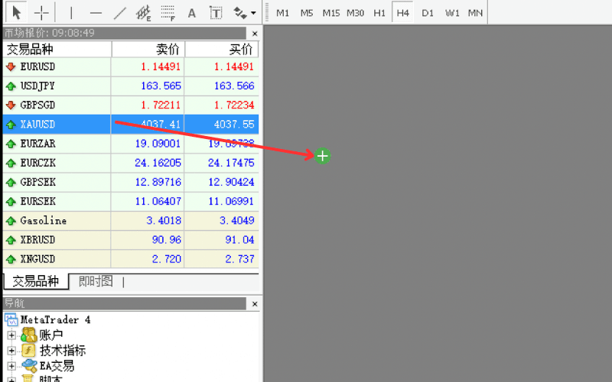Image resolution: width=612 pixels, height=382 pixels.
Task: Select the EURCZK symbol row
Action: click(131, 163)
